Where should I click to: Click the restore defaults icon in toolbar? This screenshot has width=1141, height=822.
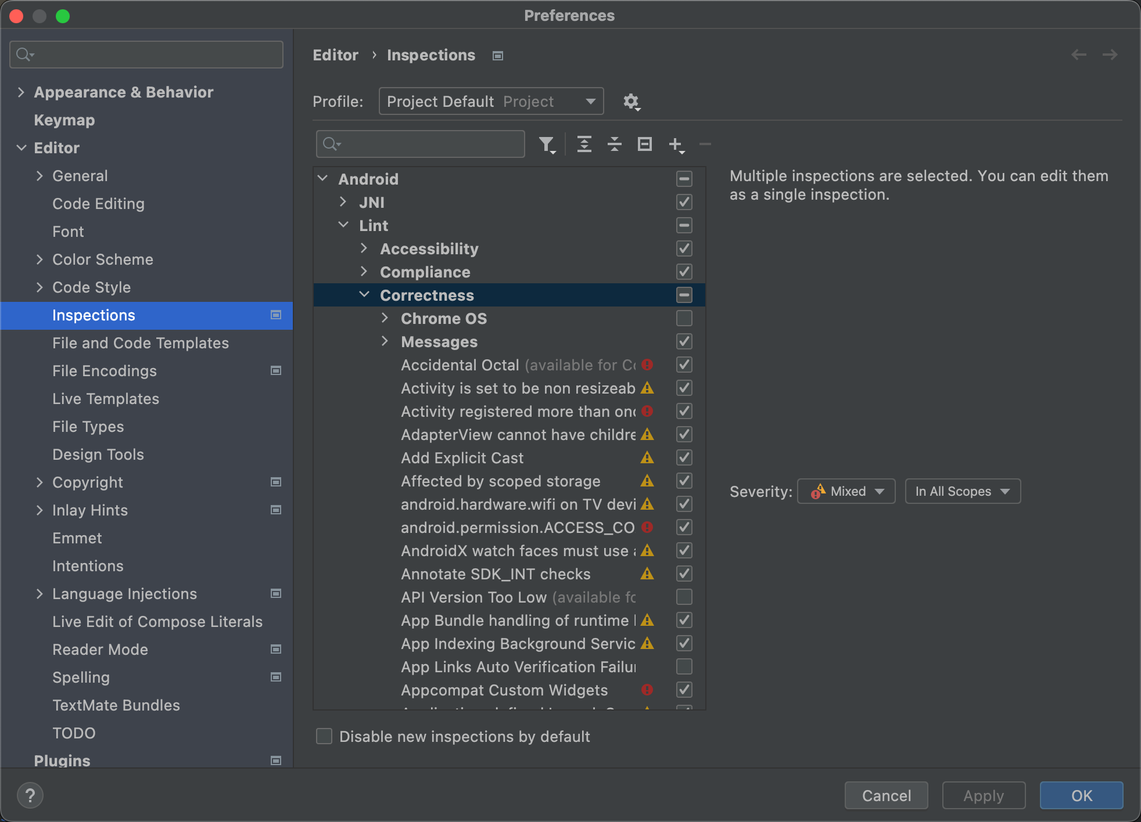coord(646,143)
